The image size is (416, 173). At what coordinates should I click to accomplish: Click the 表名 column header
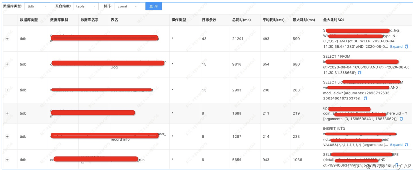[114, 20]
